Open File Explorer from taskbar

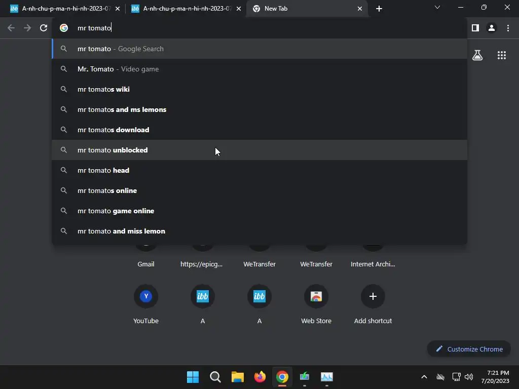click(237, 377)
